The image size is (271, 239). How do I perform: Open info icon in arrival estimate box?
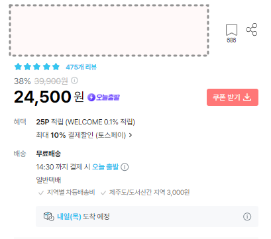[x=247, y=216]
